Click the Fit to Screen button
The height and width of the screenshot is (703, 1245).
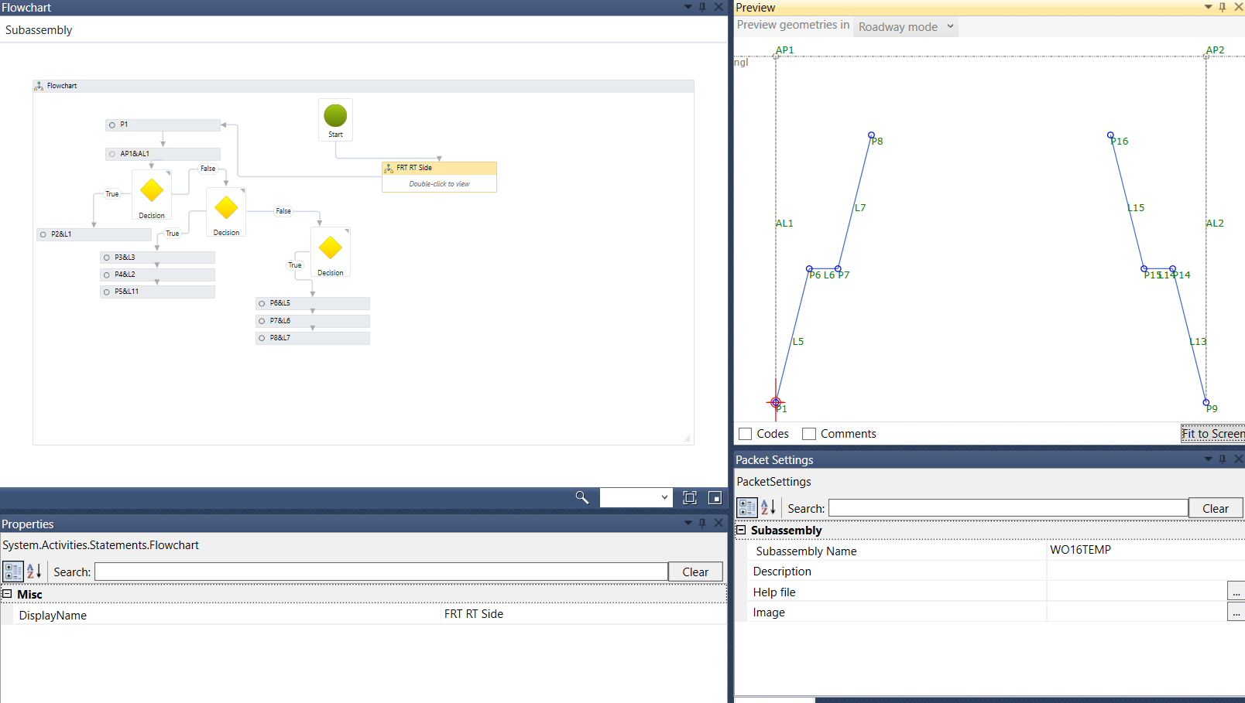coord(1212,434)
